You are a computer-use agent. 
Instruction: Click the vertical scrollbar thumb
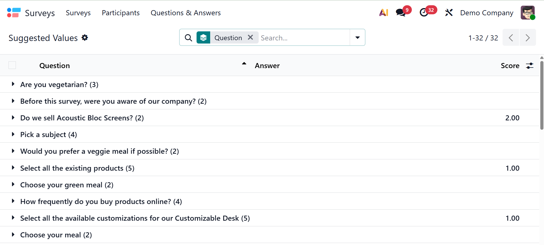[542, 95]
